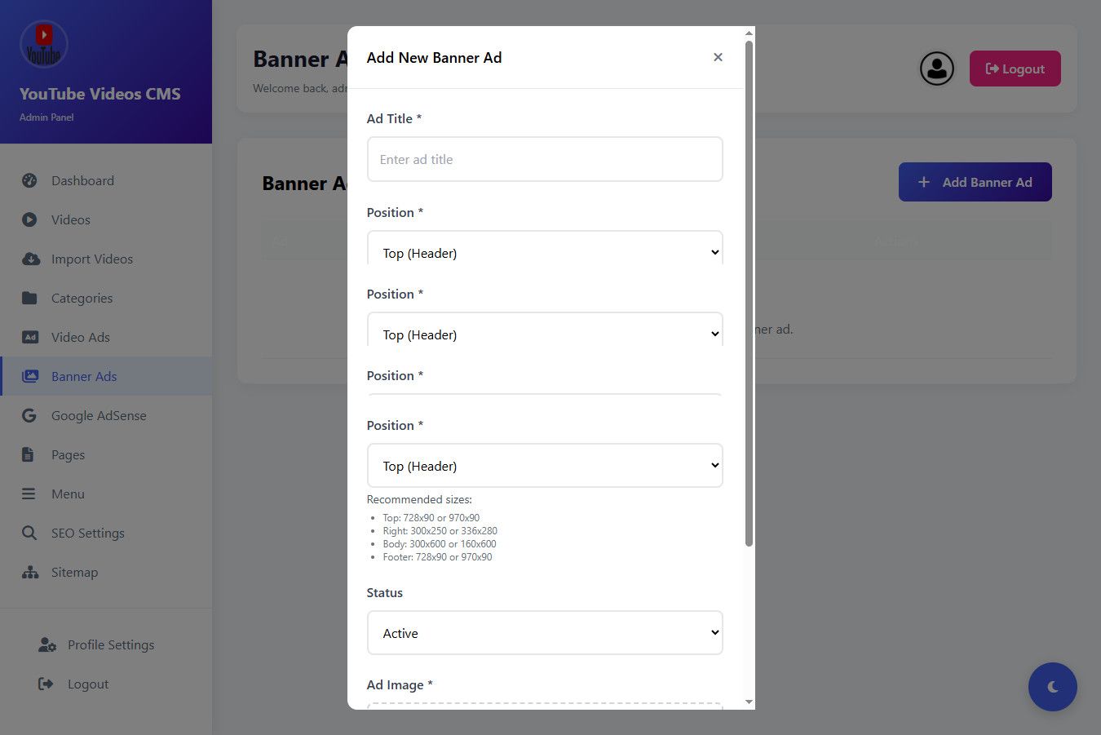Expand the Position dropdown above Recommended sizes
Viewport: 1101px width, 735px height.
click(545, 466)
